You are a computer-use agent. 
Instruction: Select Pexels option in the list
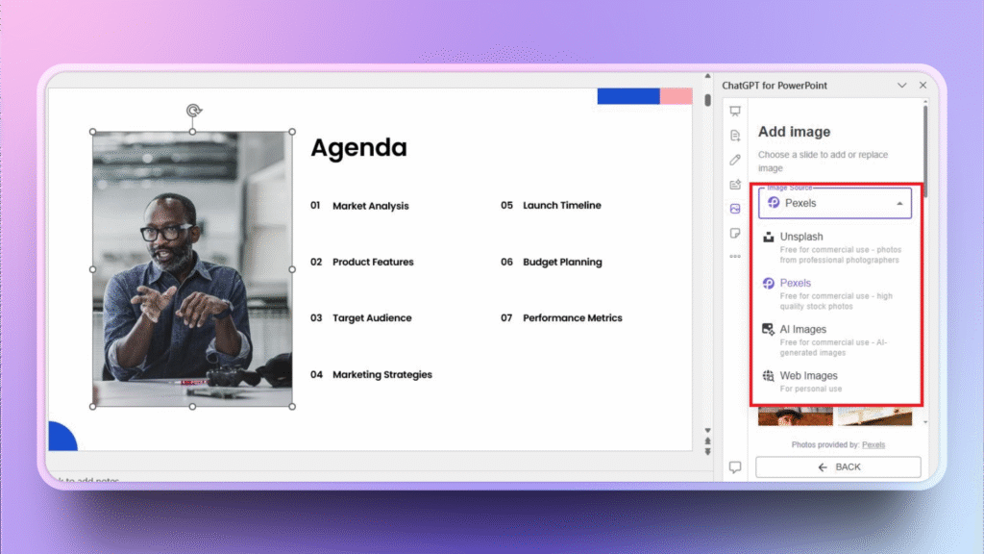pos(795,284)
